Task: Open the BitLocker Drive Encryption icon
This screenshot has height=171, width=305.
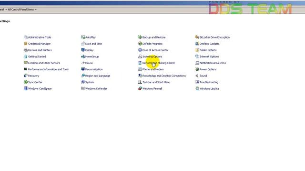Action: [x=197, y=37]
